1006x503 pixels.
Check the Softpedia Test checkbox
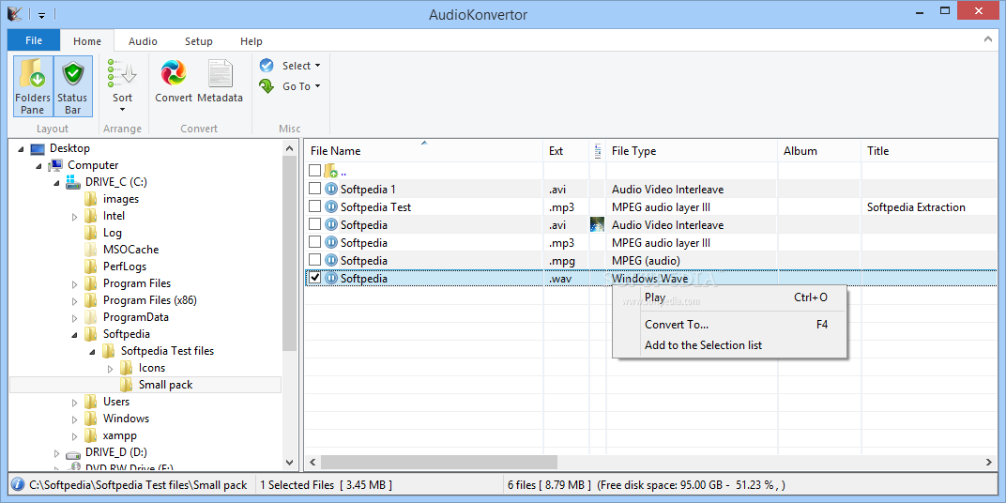click(314, 206)
